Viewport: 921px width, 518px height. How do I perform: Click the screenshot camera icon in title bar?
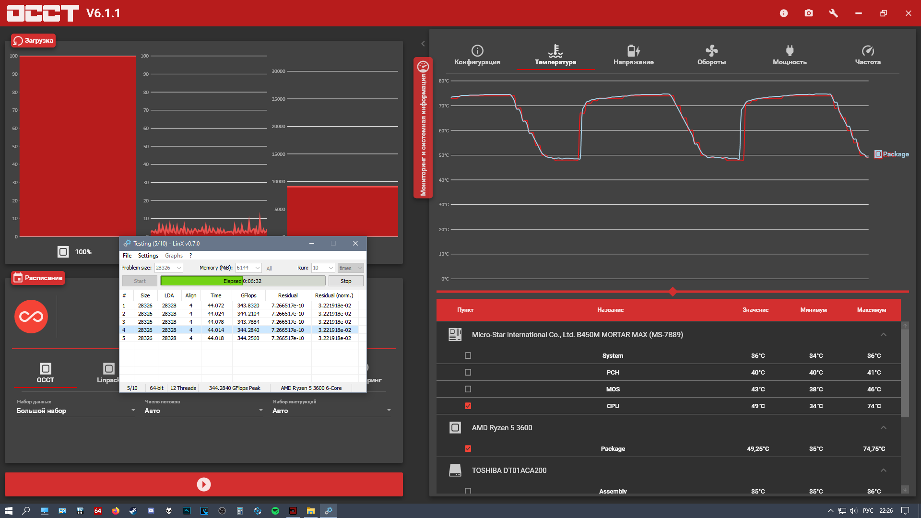click(809, 13)
